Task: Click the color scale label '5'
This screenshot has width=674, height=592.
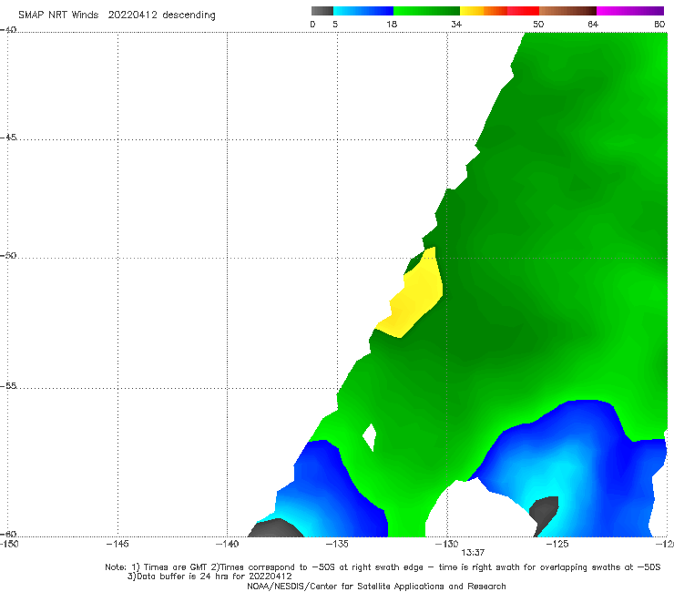Action: coord(335,25)
